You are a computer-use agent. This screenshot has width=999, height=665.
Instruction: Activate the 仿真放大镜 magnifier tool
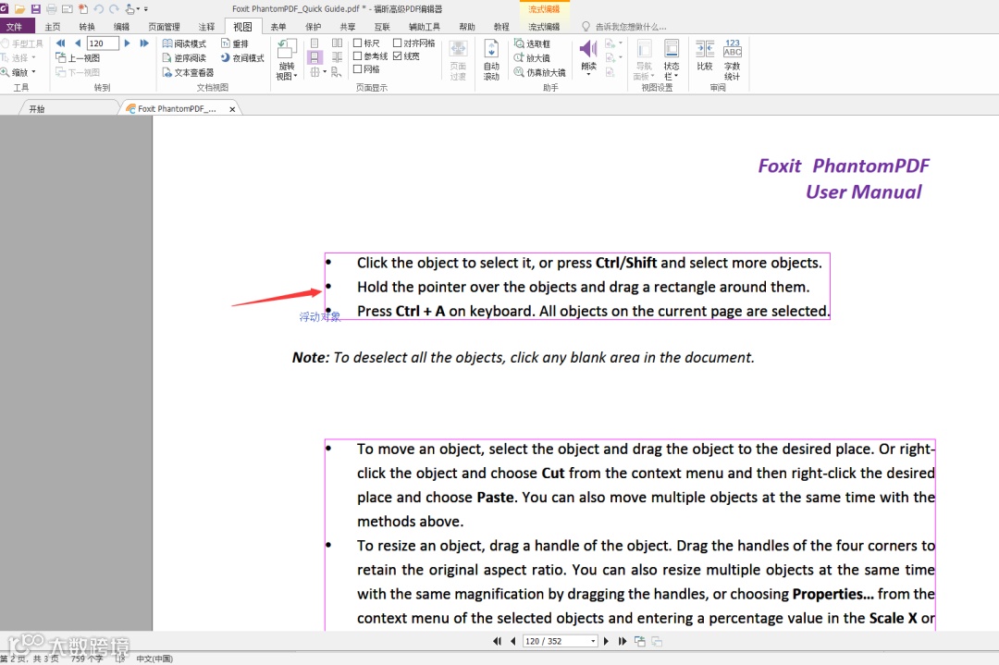(x=539, y=73)
